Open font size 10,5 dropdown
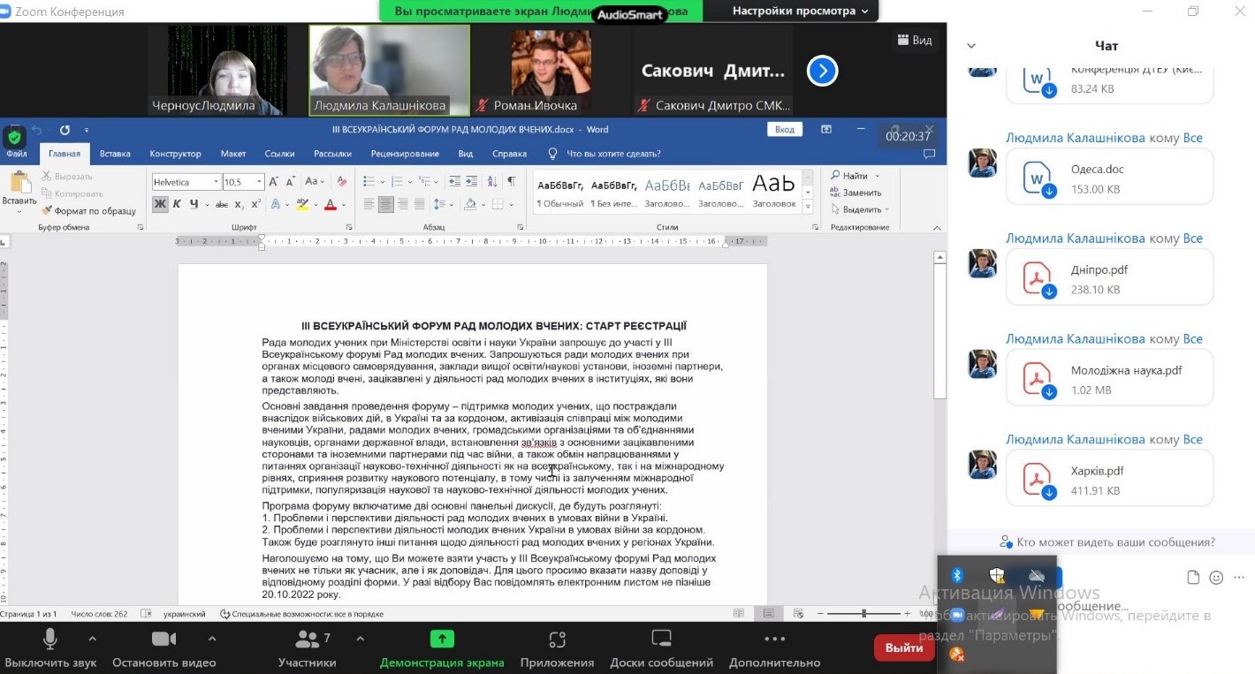Screen dimensions: 1255x674 (x=259, y=182)
